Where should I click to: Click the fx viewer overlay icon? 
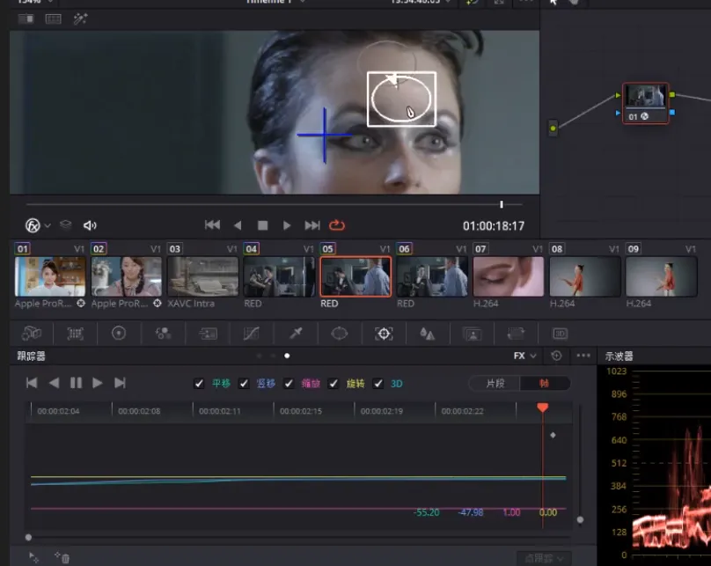[33, 225]
